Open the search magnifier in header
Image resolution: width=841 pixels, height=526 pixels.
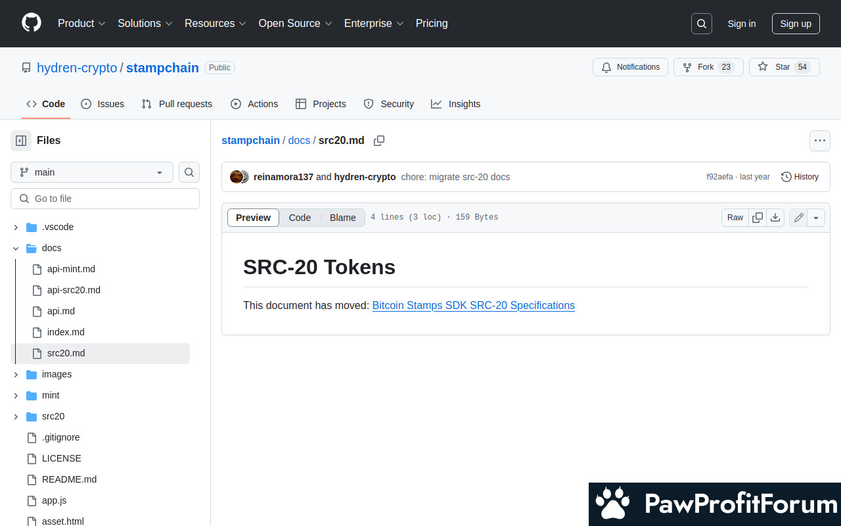pyautogui.click(x=702, y=24)
